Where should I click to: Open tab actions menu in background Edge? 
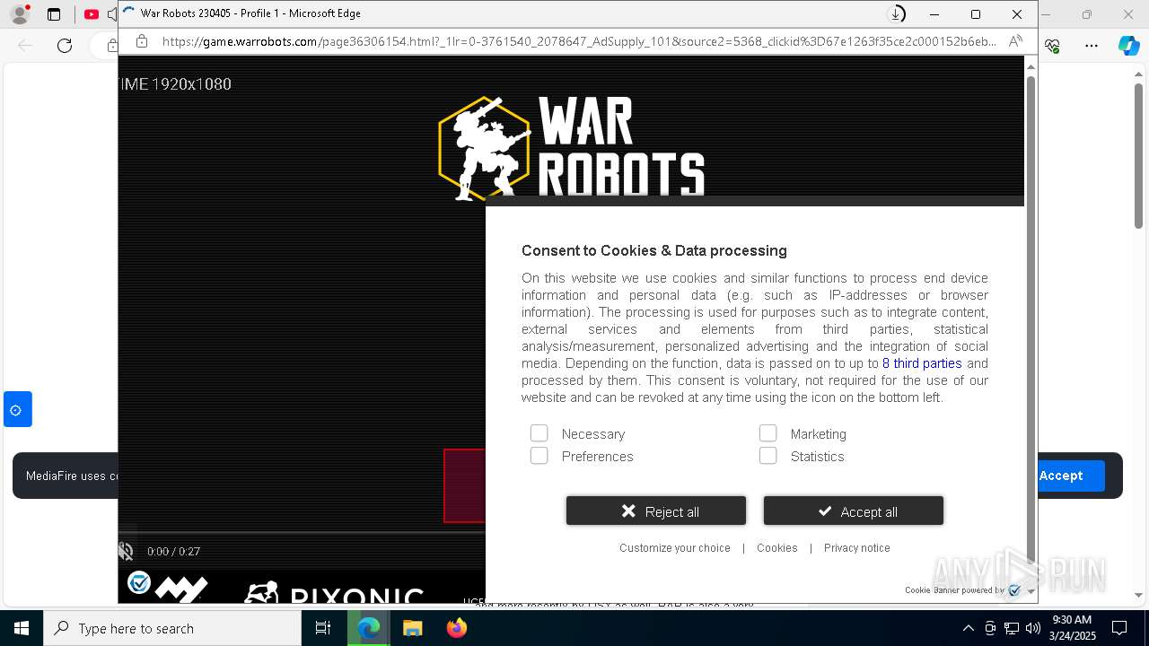point(54,14)
